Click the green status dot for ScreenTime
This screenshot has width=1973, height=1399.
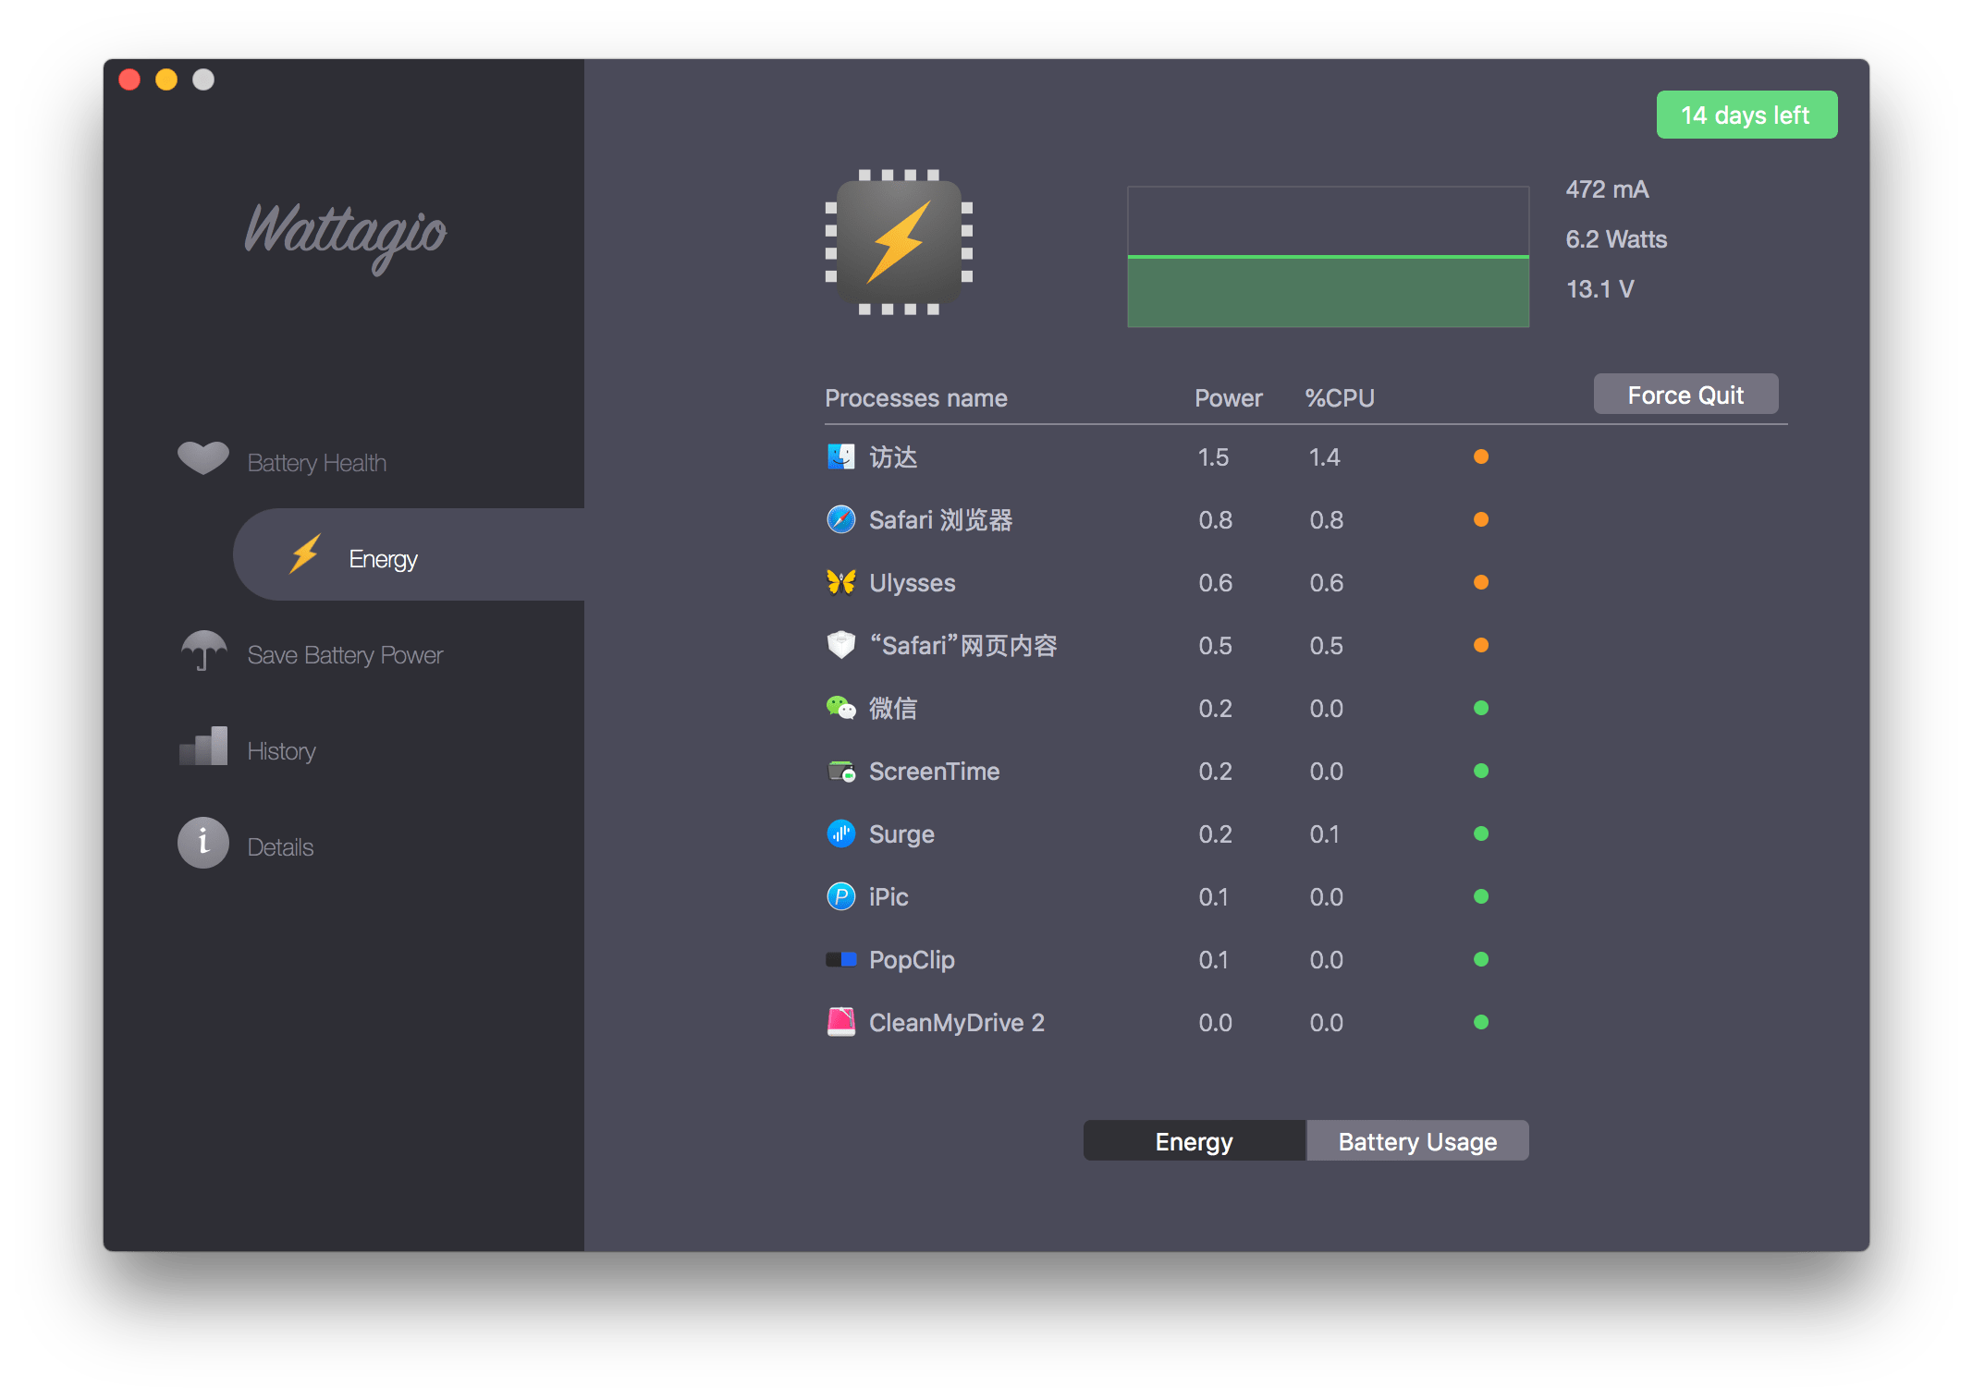click(x=1481, y=771)
